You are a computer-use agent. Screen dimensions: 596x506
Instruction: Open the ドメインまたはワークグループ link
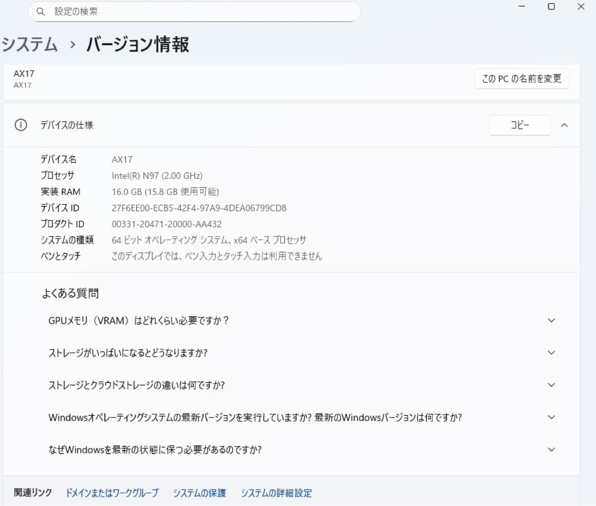pyautogui.click(x=111, y=492)
